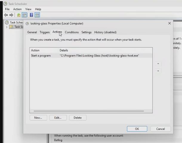Switch to the Conditions tab
The height and width of the screenshot is (143, 182).
point(72,32)
